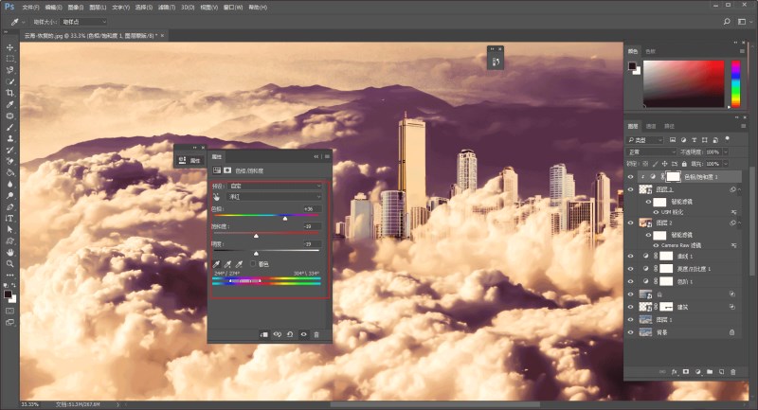Open the 洋红 color range dropdown
Screen dimensions: 758x410
[x=275, y=197]
